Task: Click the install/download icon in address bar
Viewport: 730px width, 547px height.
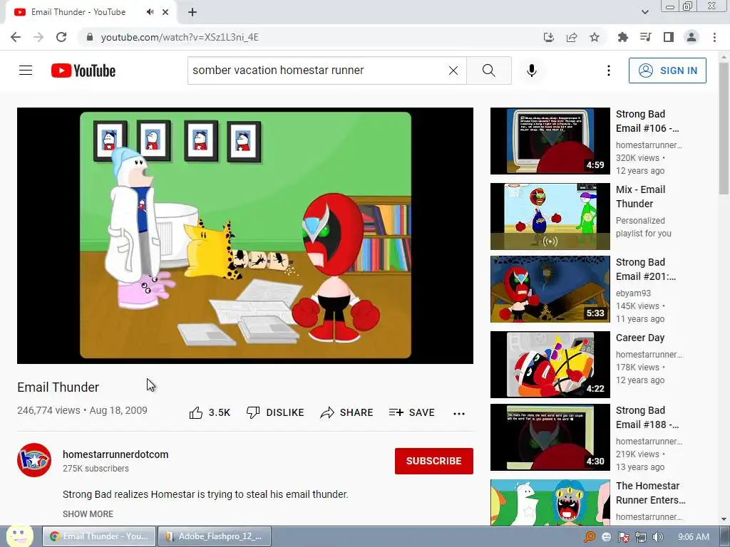Action: coord(549,37)
